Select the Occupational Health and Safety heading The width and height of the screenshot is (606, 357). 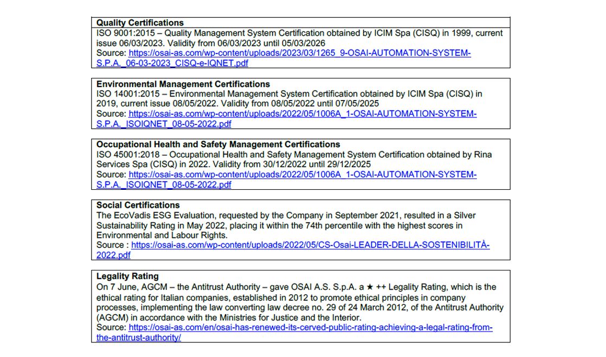(x=218, y=144)
